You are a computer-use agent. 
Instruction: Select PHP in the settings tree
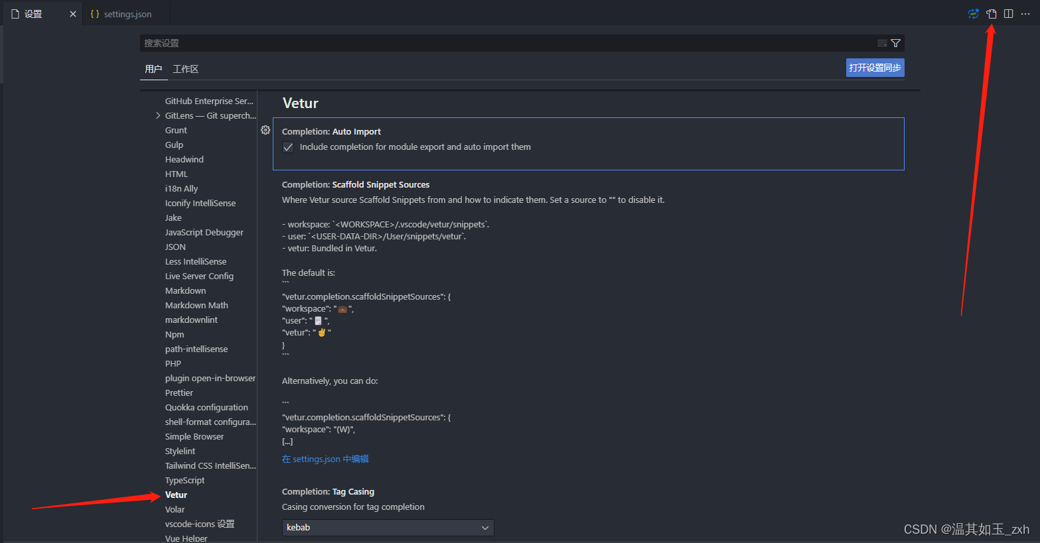point(173,363)
